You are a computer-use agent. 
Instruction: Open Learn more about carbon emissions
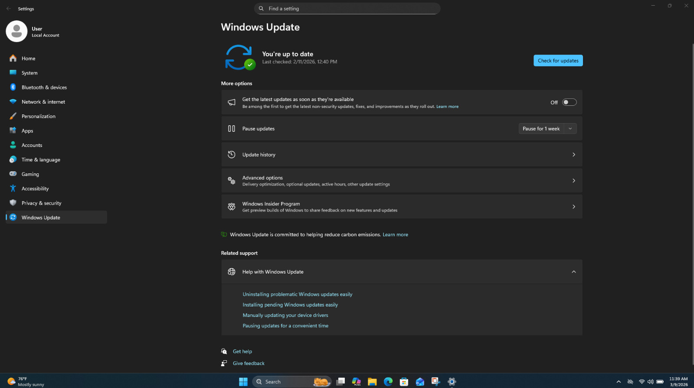point(395,235)
